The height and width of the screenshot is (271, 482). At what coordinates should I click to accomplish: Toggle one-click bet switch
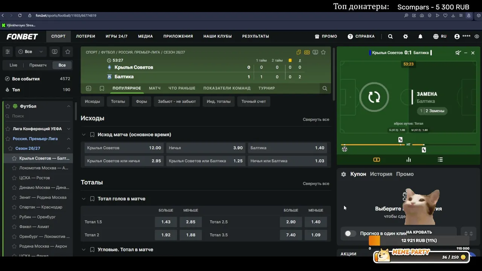[350, 233]
